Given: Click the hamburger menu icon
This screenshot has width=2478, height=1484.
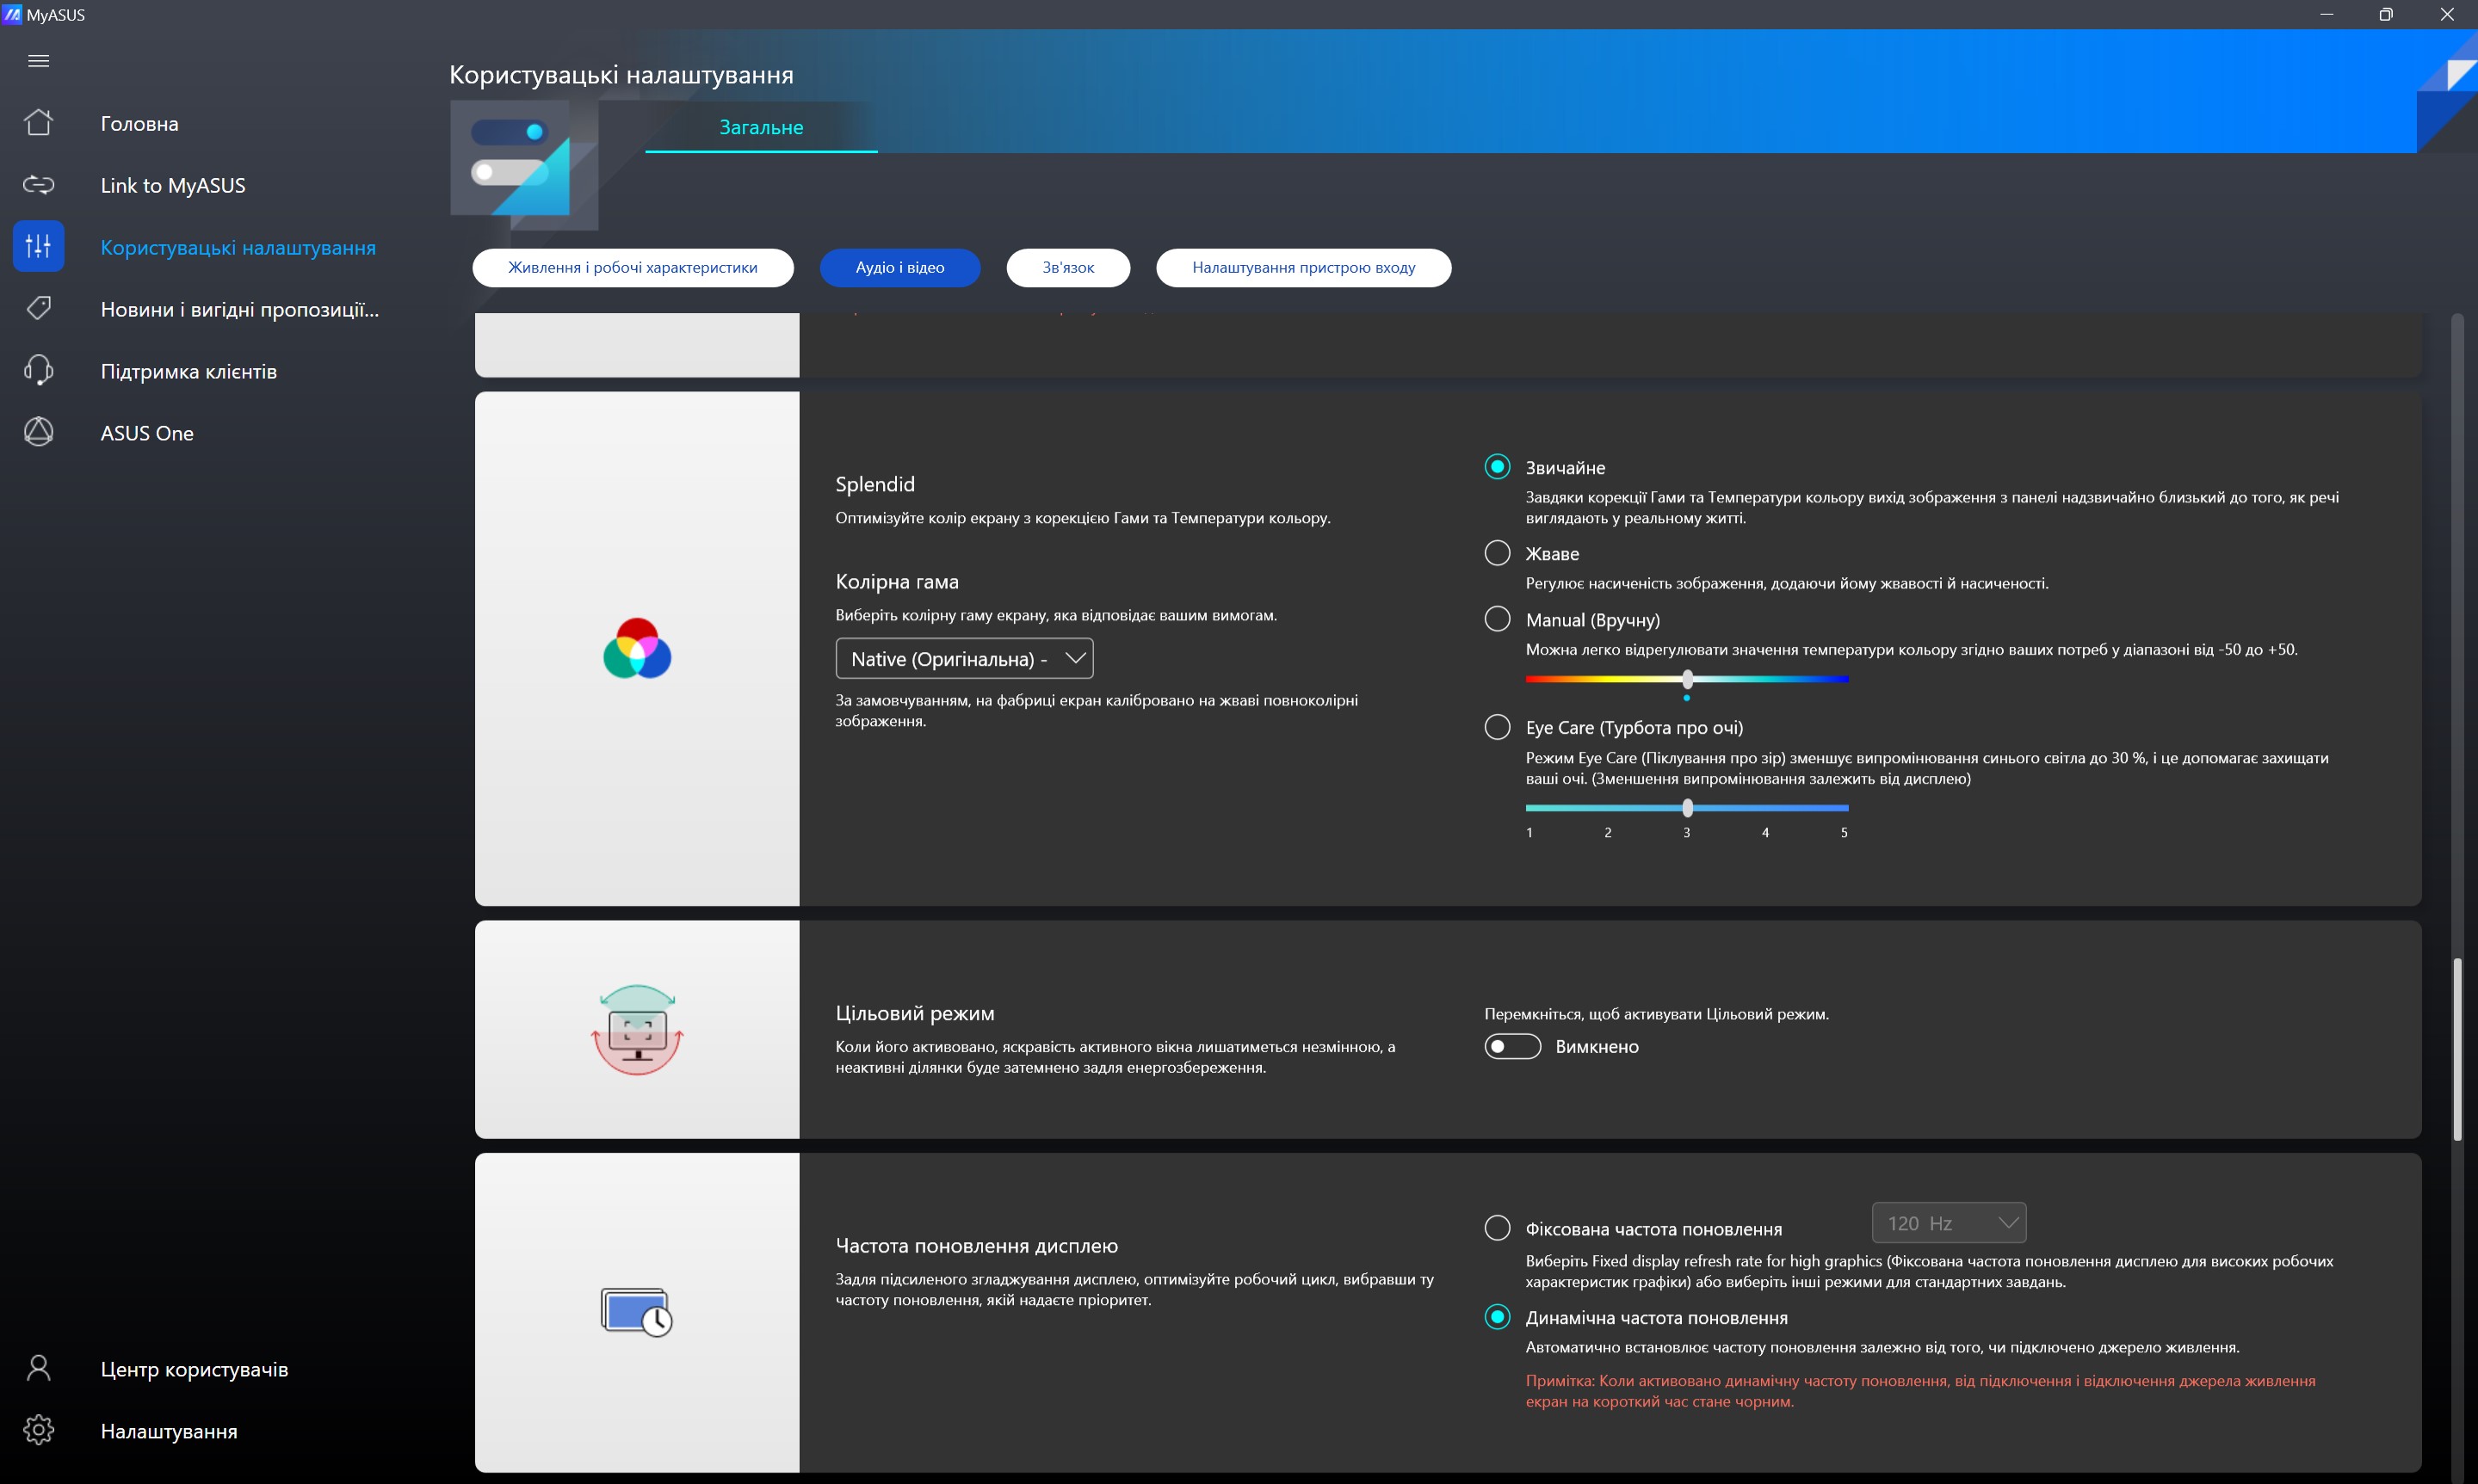Looking at the screenshot, I should pos(38,61).
